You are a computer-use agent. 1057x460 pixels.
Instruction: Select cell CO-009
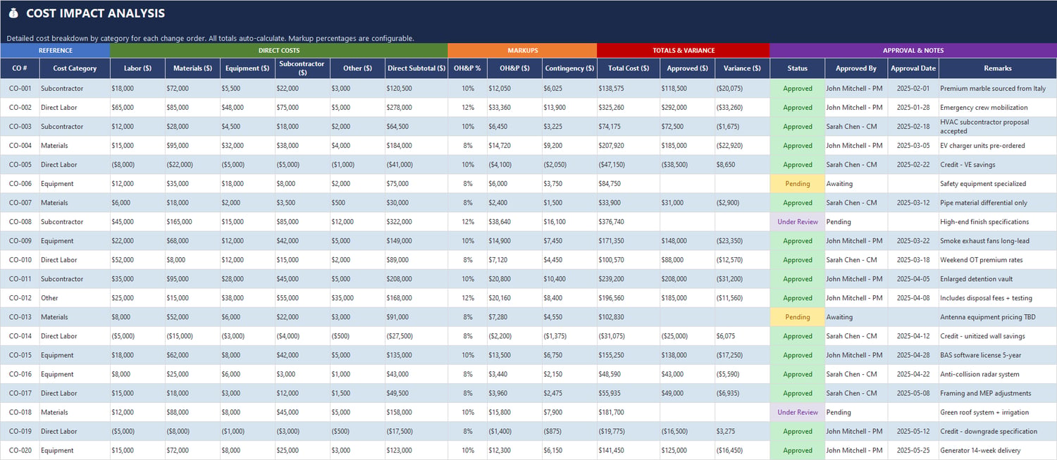(x=20, y=241)
